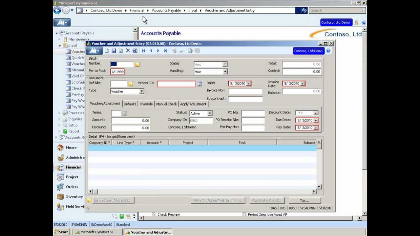
Task: Go to Previous record arrow icon
Action: tap(151, 51)
